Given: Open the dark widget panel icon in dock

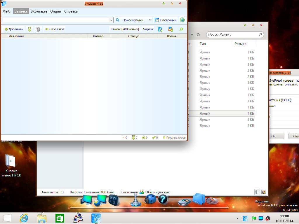Looking at the screenshot, I should [x=114, y=200].
